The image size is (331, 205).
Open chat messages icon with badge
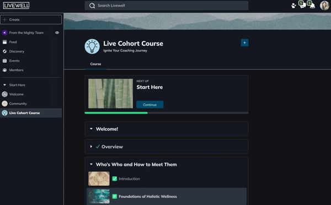tap(302, 5)
